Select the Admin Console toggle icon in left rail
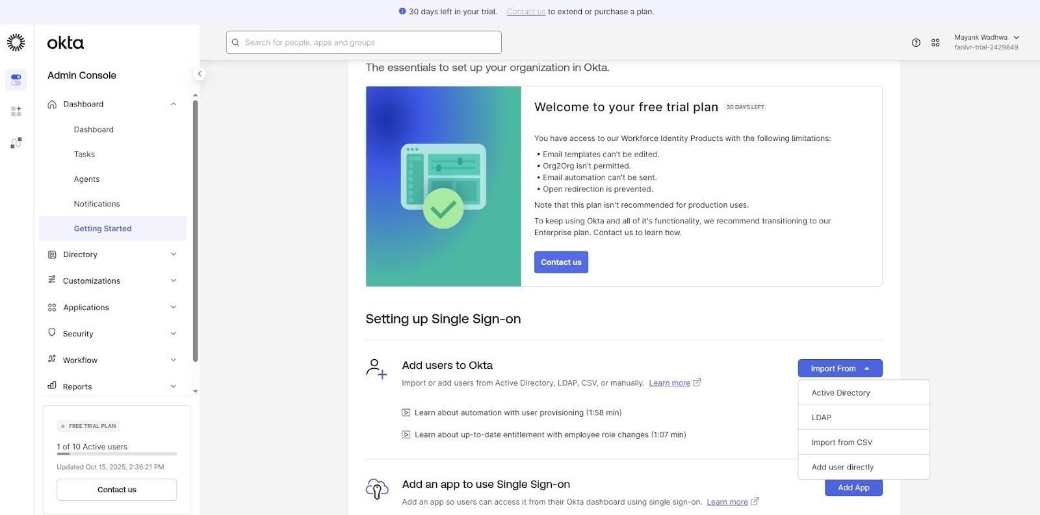The height and width of the screenshot is (515, 1040). (16, 80)
